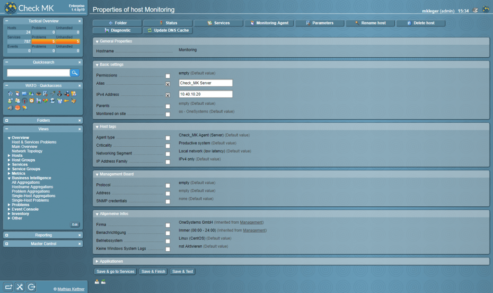Collapse the Management Board section
This screenshot has width=493, height=293.
pos(97,174)
